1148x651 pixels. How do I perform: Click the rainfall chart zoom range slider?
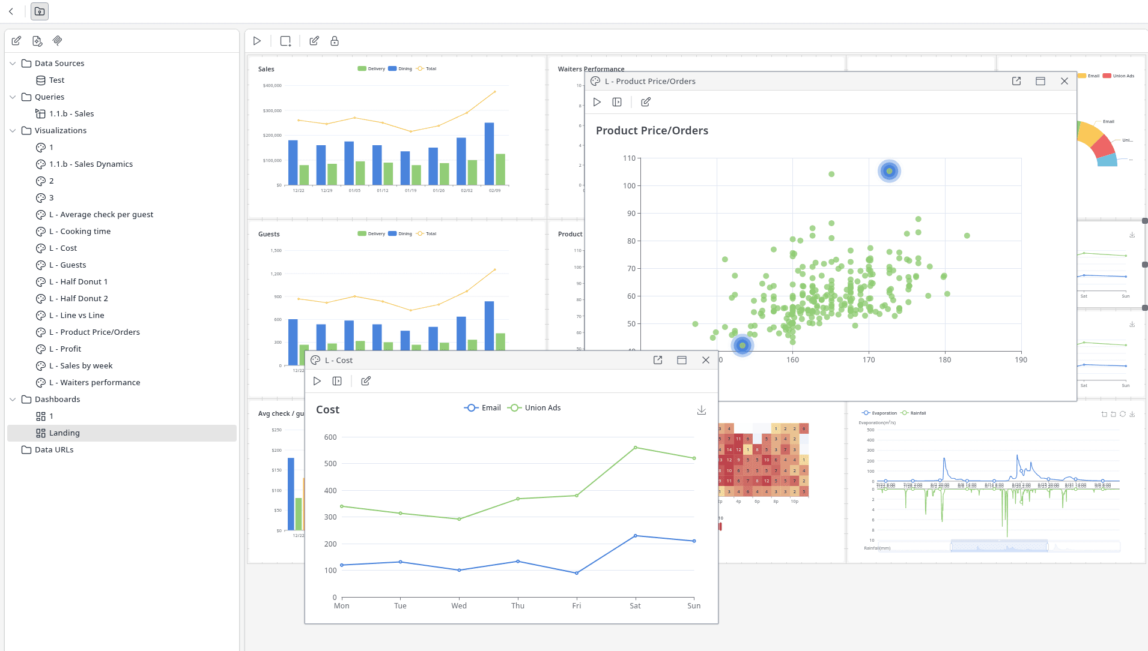(x=999, y=546)
